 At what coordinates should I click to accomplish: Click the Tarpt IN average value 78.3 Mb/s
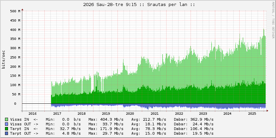(155, 129)
